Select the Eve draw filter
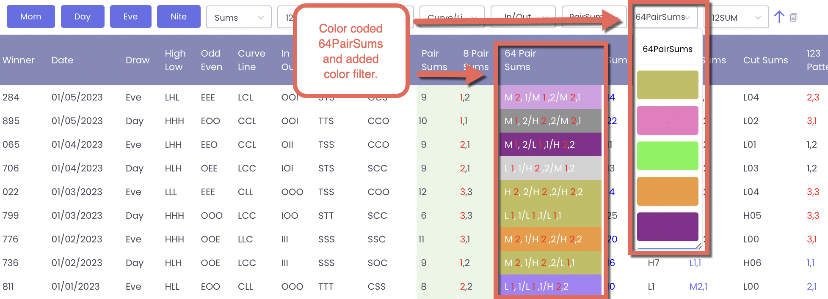The width and height of the screenshot is (828, 299). 130,16
